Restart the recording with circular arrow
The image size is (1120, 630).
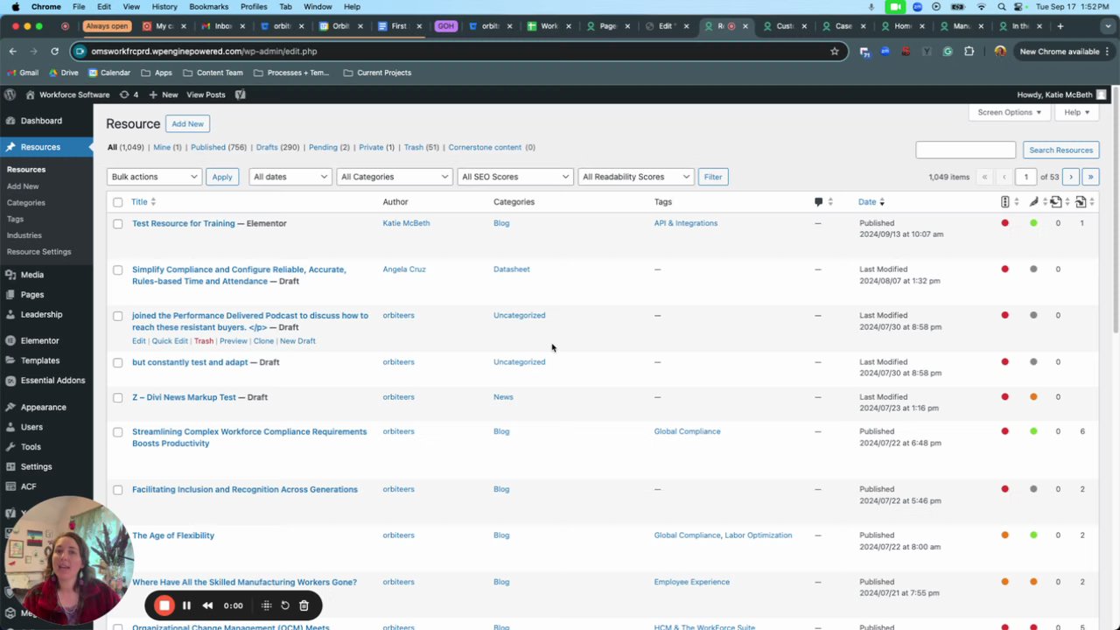coord(285,605)
